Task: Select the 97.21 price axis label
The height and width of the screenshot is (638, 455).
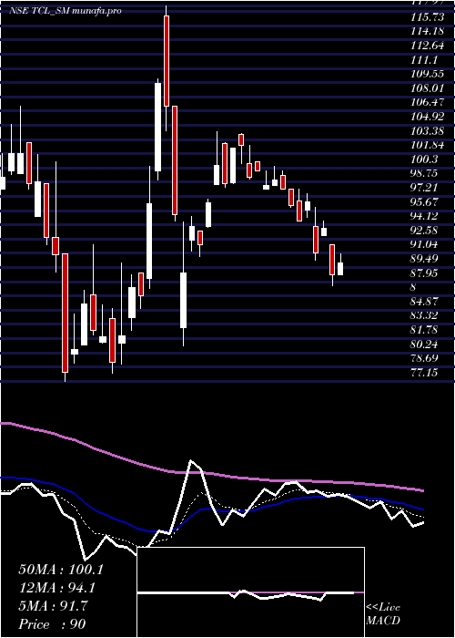Action: tap(425, 188)
